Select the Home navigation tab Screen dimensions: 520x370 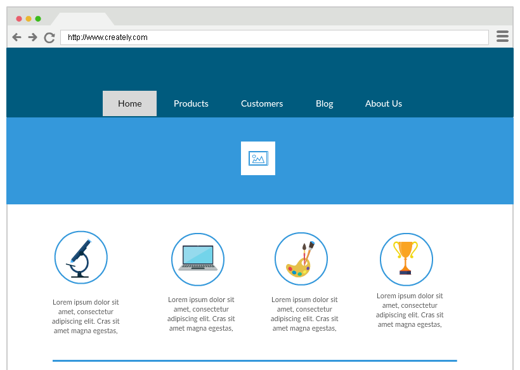[x=129, y=103]
